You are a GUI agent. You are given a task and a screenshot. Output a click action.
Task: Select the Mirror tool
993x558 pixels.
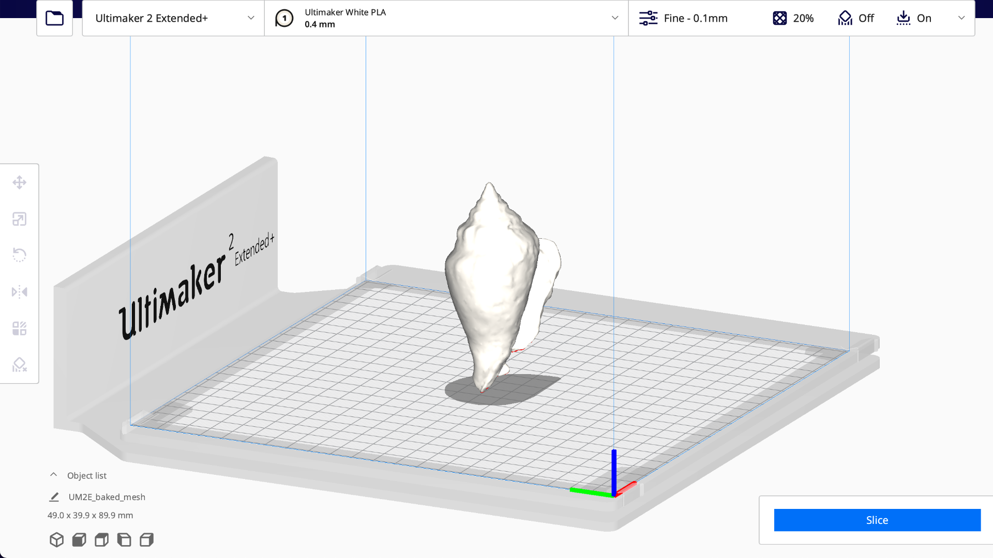(20, 292)
